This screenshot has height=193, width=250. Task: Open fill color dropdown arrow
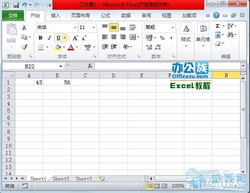(64, 47)
